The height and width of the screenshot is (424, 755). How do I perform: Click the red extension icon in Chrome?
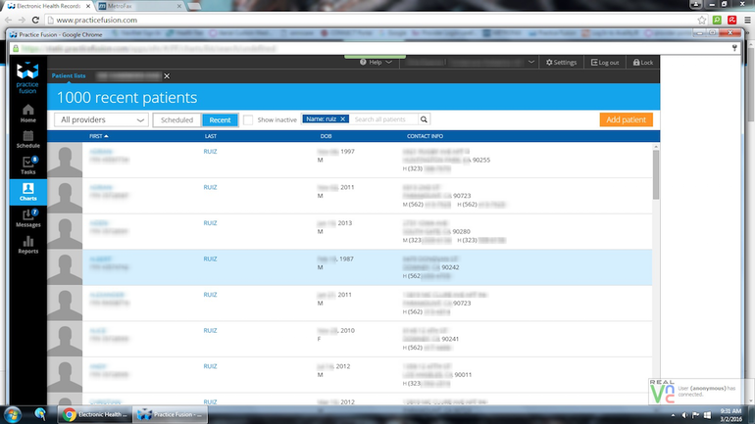tap(731, 20)
